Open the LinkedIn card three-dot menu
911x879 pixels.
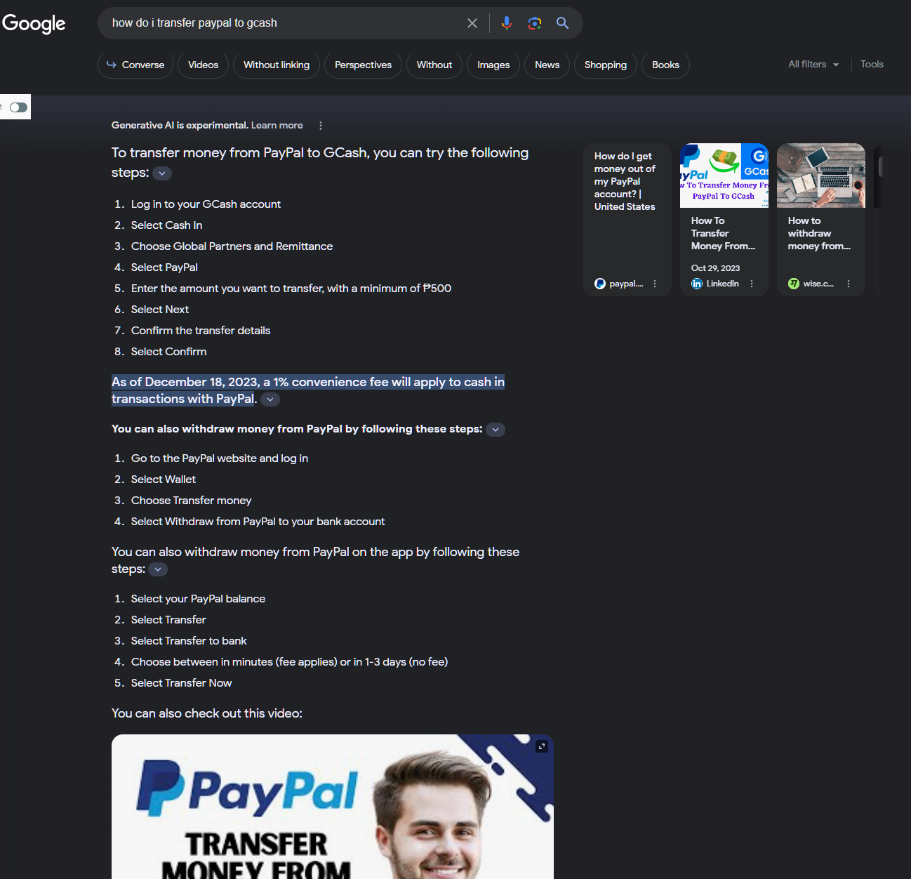(752, 284)
